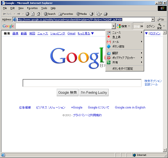Open the Tools menu

point(44,8)
